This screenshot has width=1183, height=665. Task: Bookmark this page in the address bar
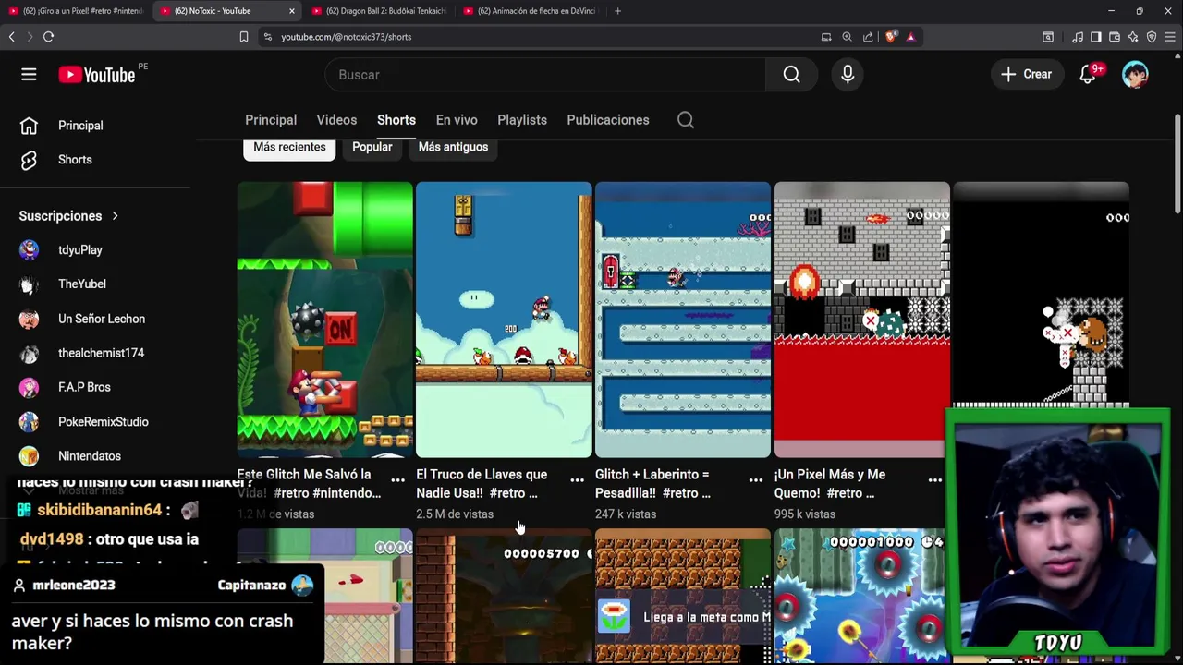click(x=244, y=37)
